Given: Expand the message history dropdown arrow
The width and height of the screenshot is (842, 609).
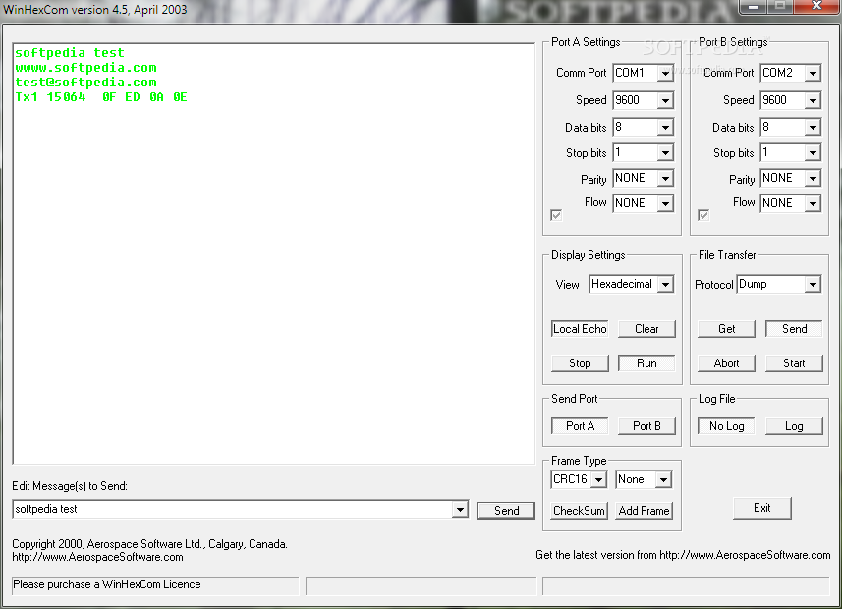Looking at the screenshot, I should pyautogui.click(x=460, y=509).
